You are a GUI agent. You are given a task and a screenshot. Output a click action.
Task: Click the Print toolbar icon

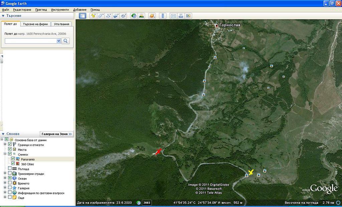(x=181, y=16)
